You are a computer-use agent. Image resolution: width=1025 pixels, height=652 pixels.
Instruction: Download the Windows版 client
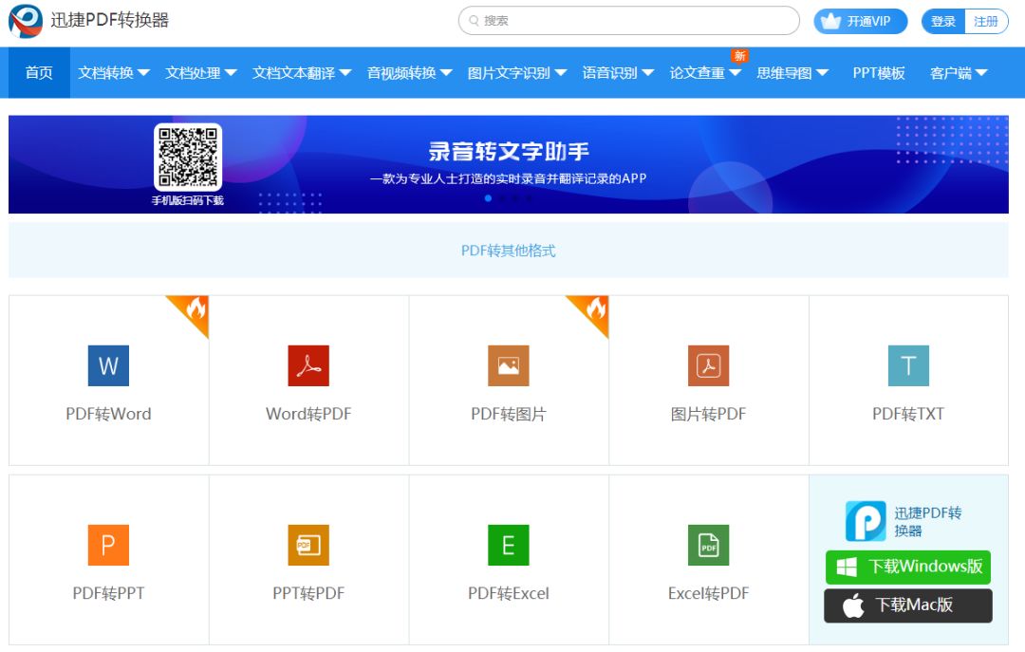[908, 568]
